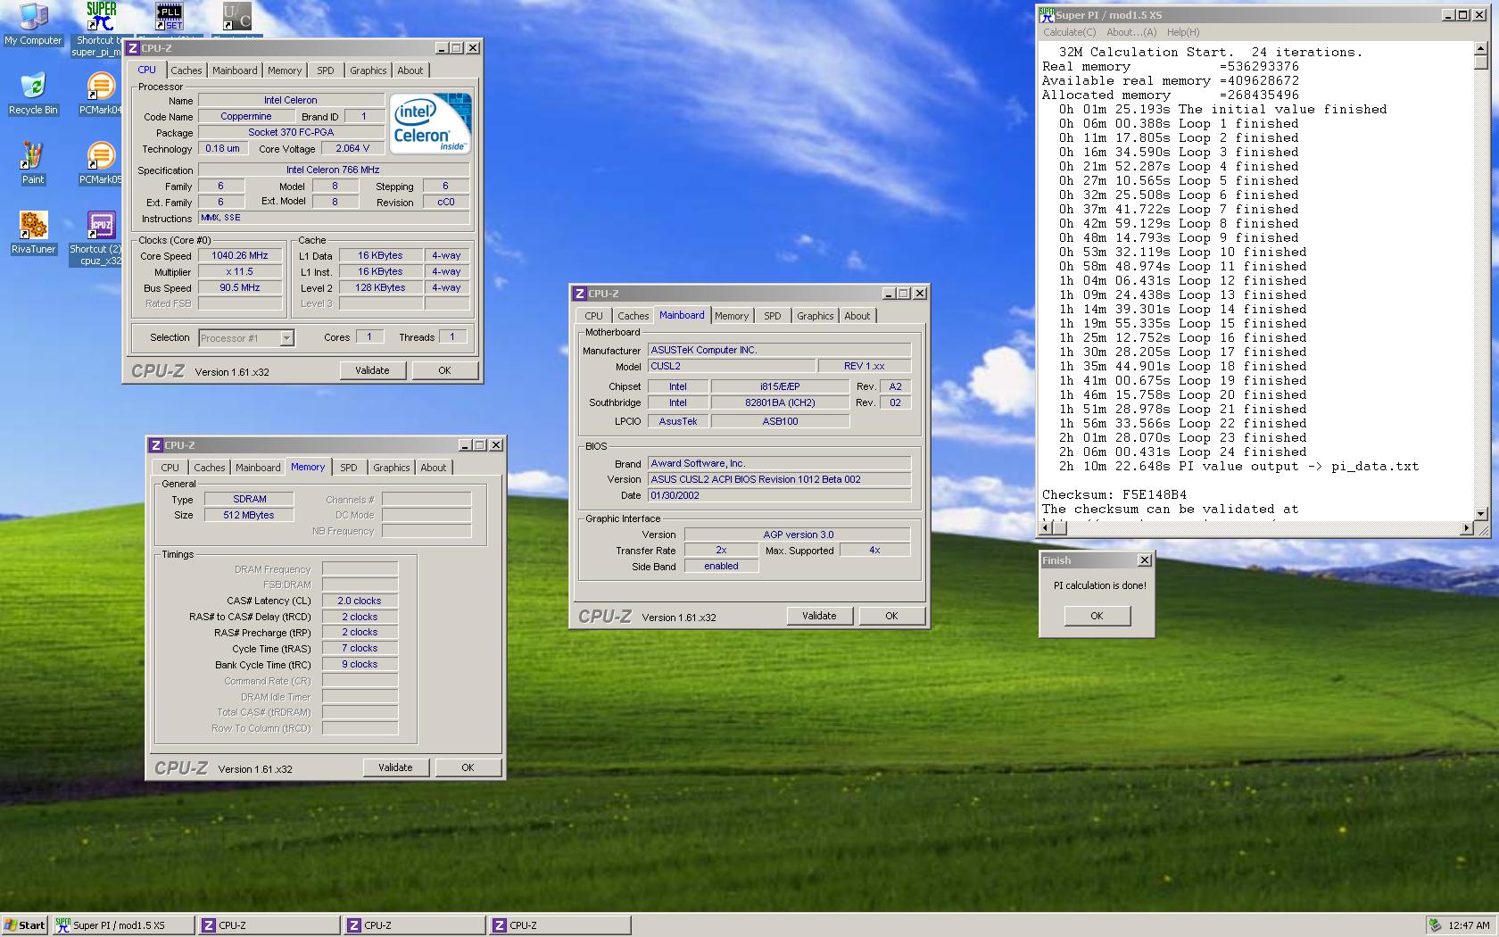Open CPU tab in the Mainboard CPU-Z window
Image resolution: width=1499 pixels, height=937 pixels.
point(594,316)
